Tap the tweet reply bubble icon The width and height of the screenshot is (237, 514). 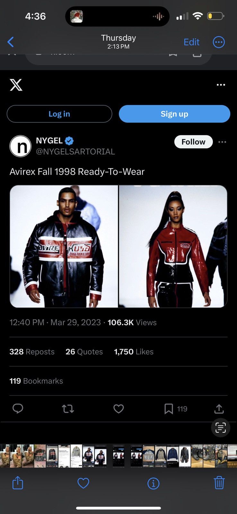[18, 409]
